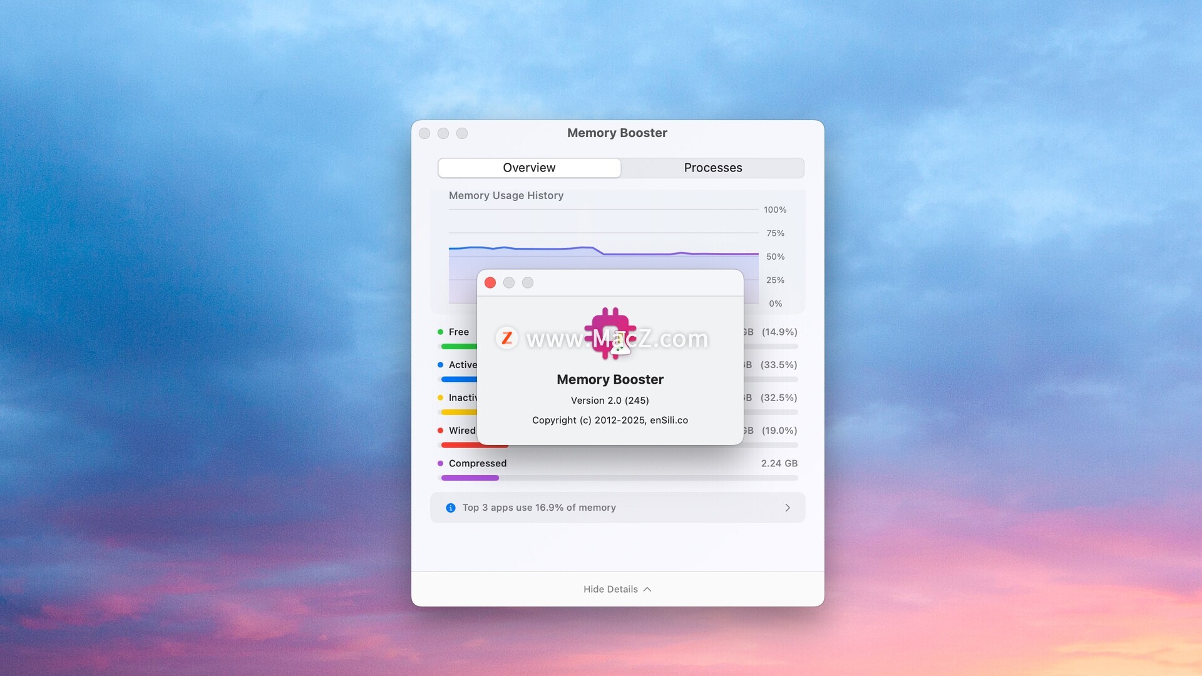Viewport: 1202px width, 676px height.
Task: Click the green Free memory dot
Action: pyautogui.click(x=441, y=332)
